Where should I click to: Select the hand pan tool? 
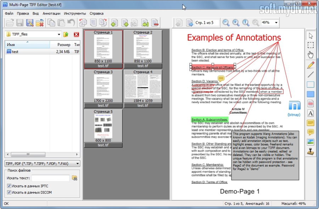click(x=310, y=55)
